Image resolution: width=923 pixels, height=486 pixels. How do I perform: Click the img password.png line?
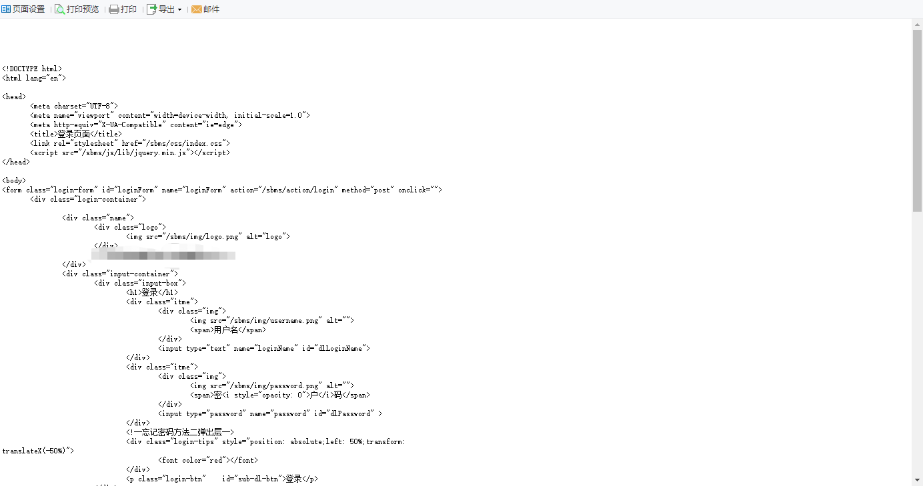click(x=272, y=385)
